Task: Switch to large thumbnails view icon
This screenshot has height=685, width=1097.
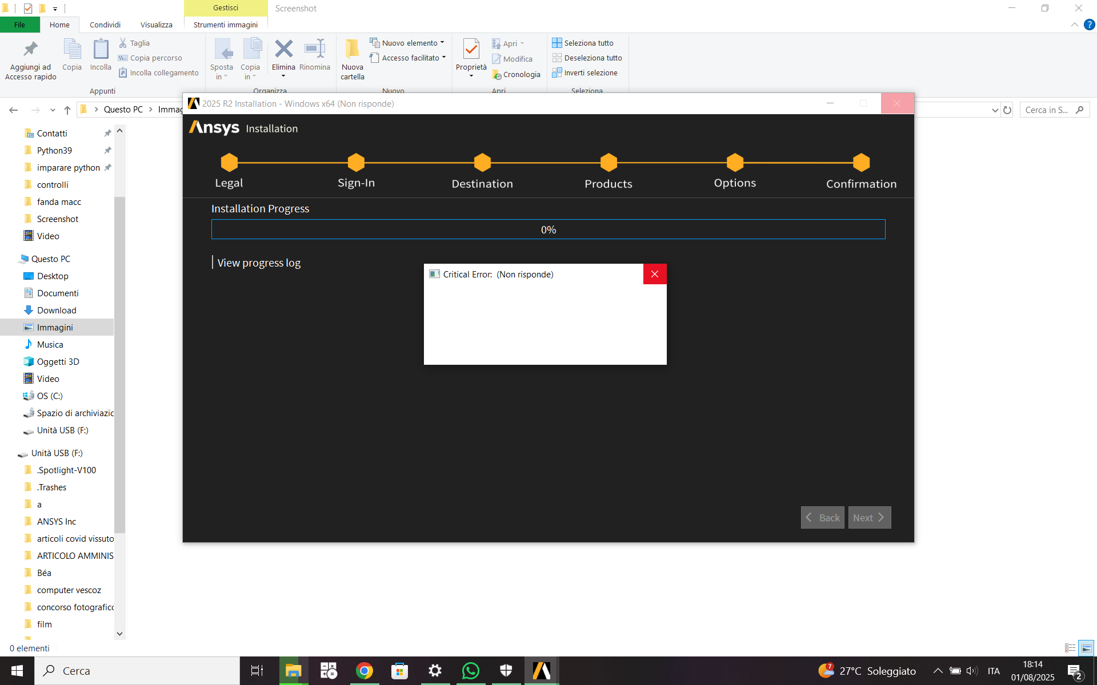Action: 1087,648
